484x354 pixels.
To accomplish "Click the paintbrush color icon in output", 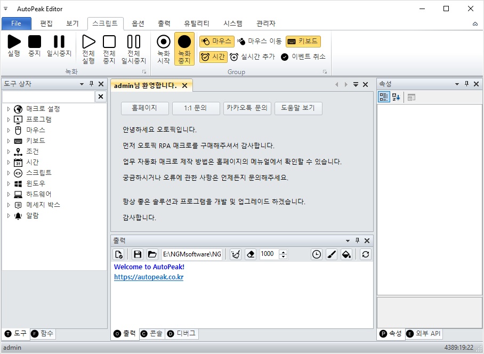I will click(x=332, y=255).
